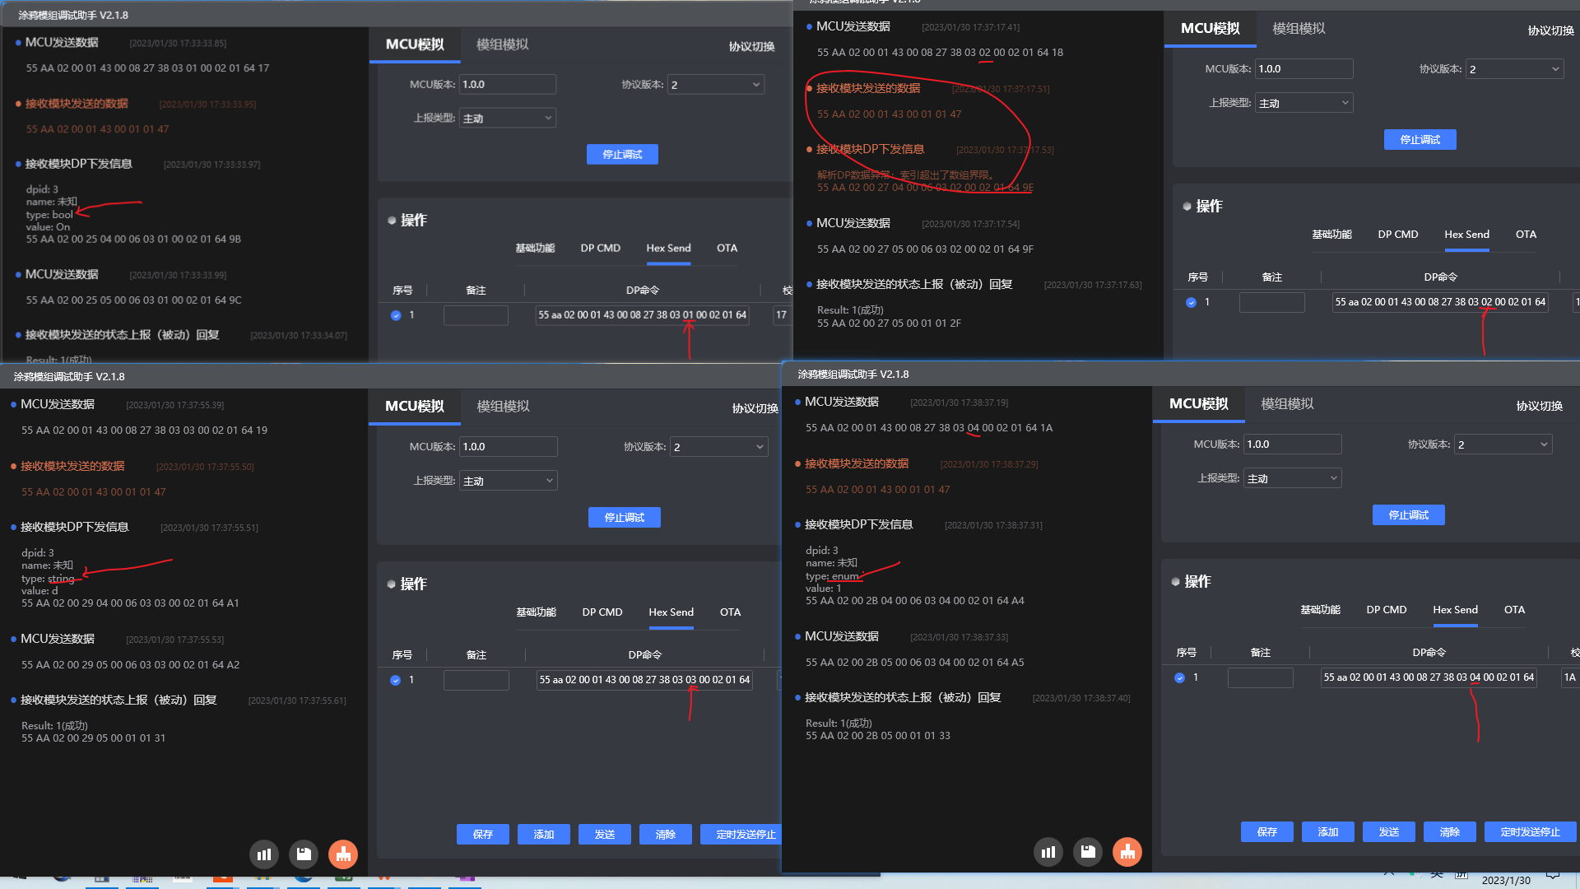Screen dimensions: 1580x889
Task: Click 定时发送停止 button in bottom-right window
Action: point(1530,831)
